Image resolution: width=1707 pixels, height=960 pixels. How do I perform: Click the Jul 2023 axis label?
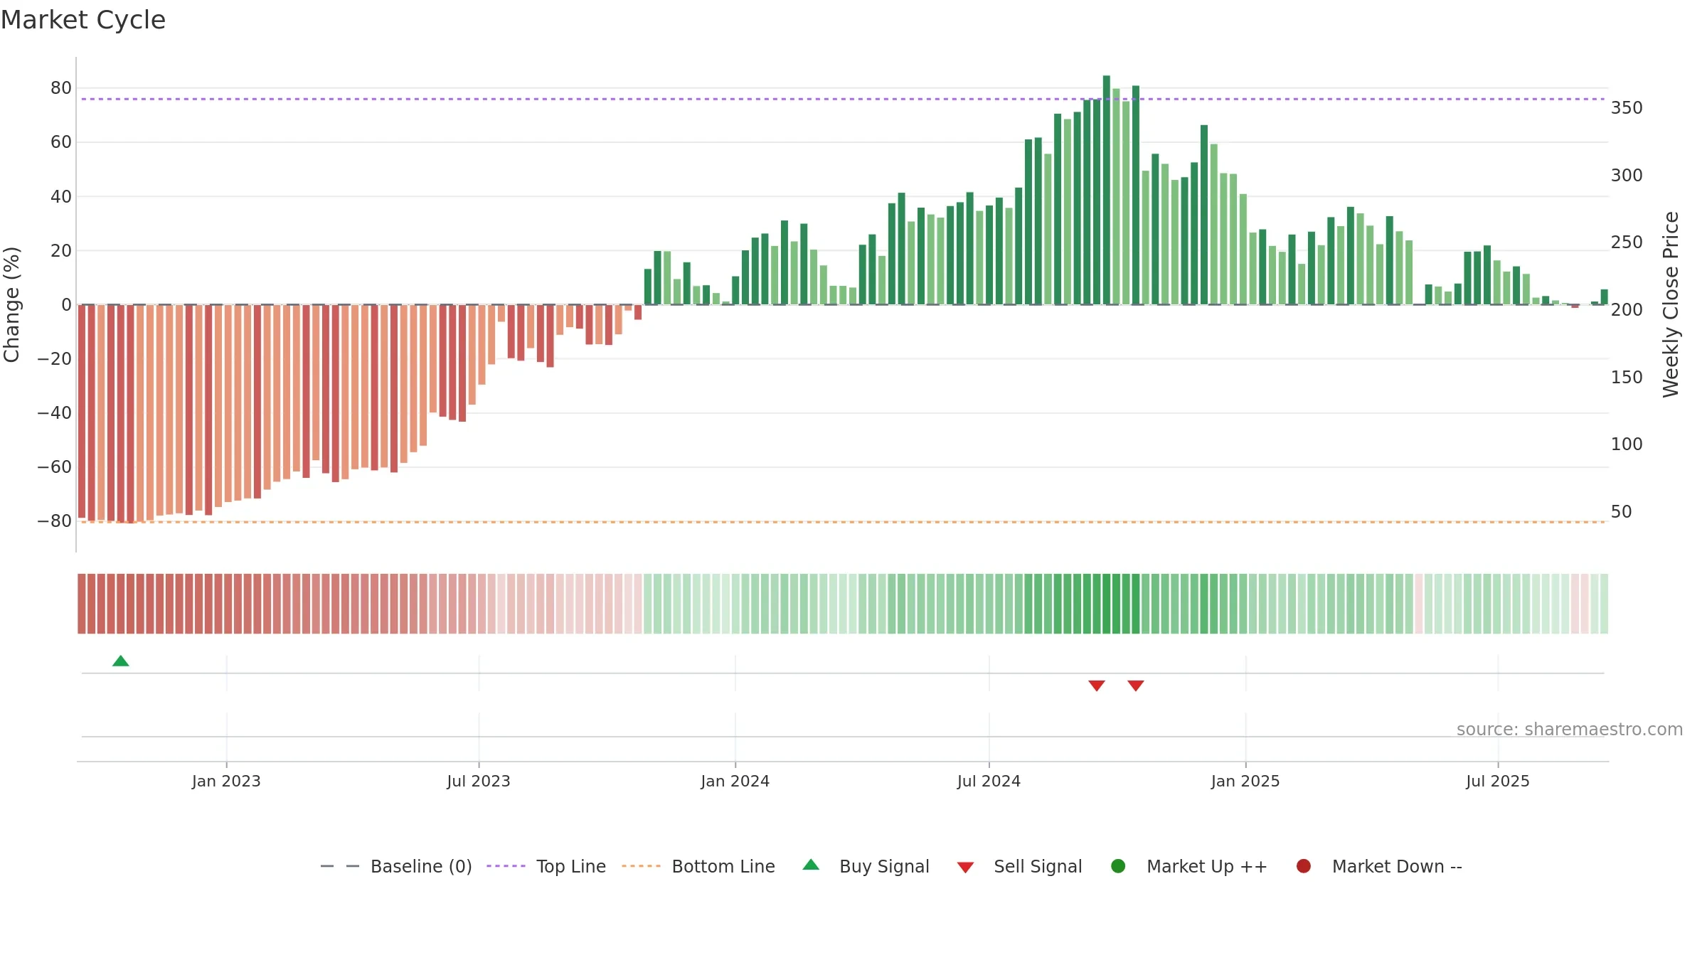point(479,781)
